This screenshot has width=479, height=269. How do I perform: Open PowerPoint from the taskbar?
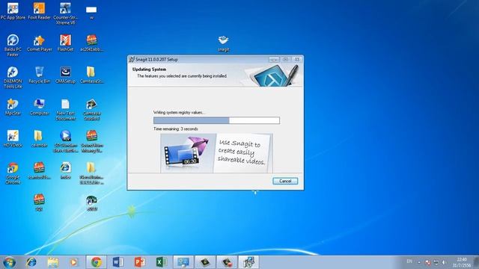click(140, 262)
